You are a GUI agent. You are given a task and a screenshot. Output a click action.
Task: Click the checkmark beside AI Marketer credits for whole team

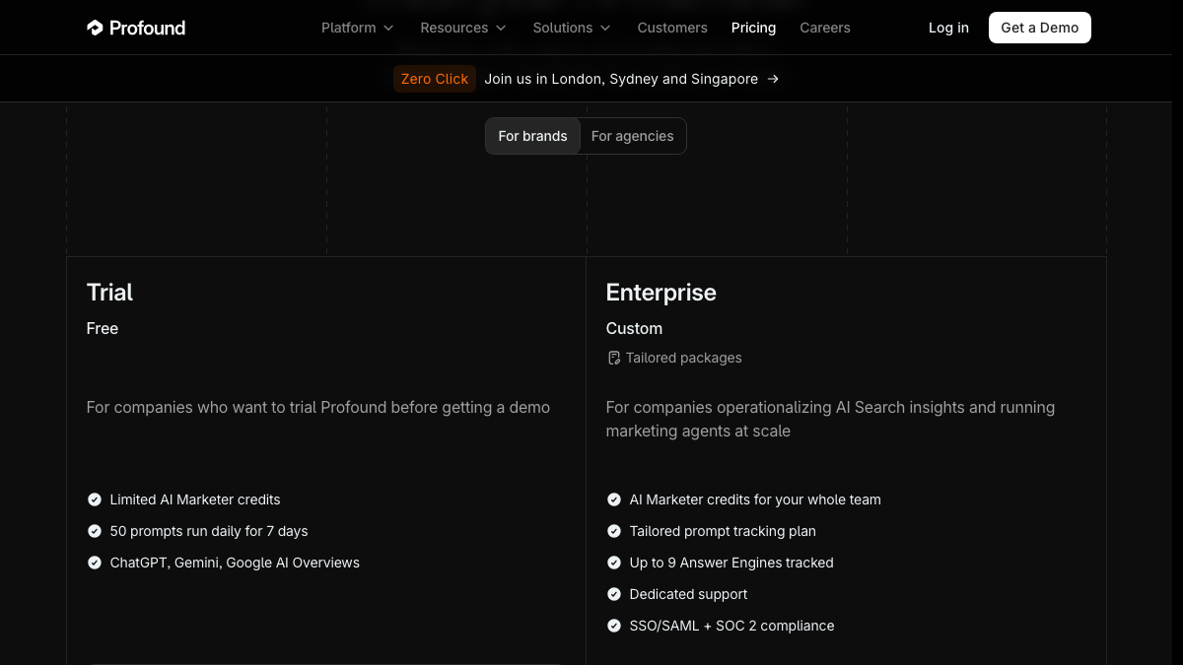613,499
